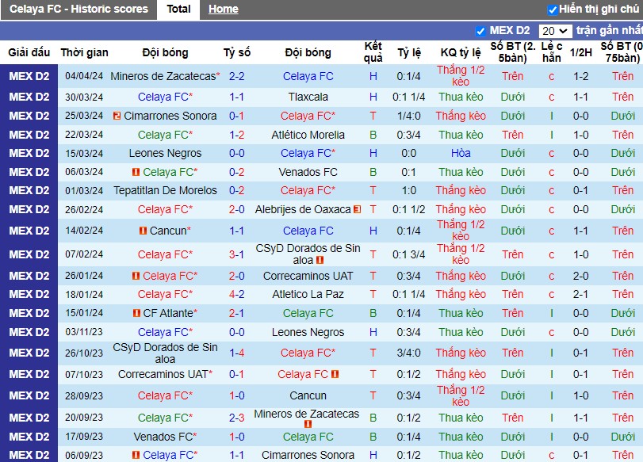
Task: Click red card icon next to Alebrijes de Oaxaca
Action: coord(357,209)
